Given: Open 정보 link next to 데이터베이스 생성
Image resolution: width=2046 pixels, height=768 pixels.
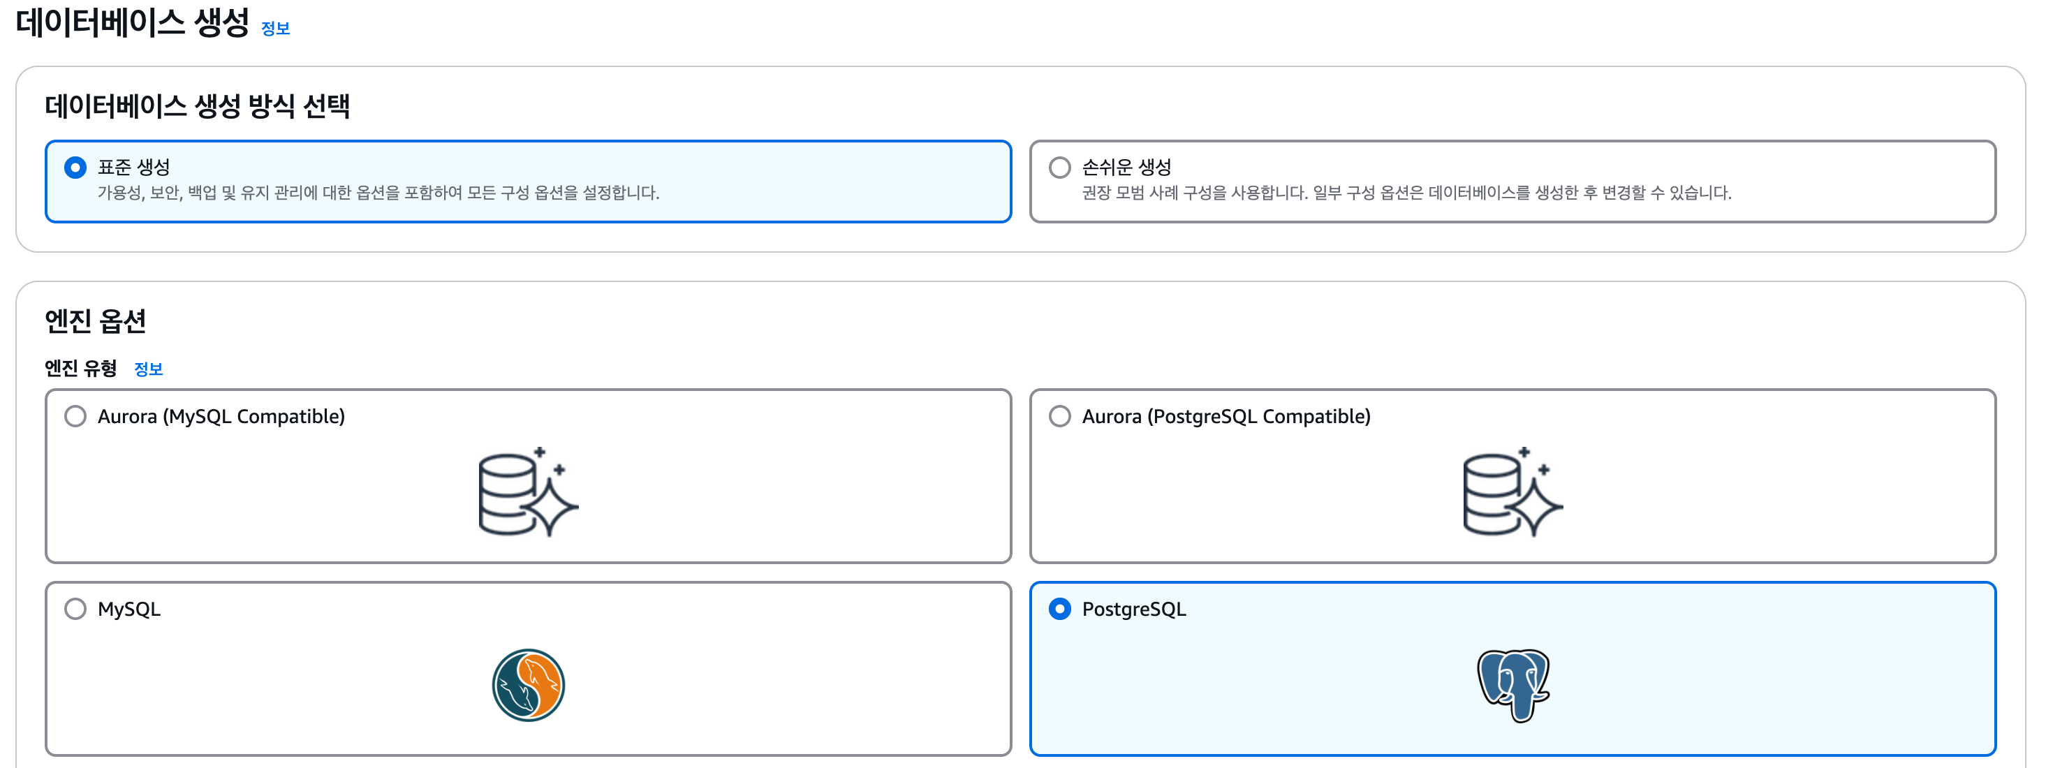Looking at the screenshot, I should pos(275,29).
